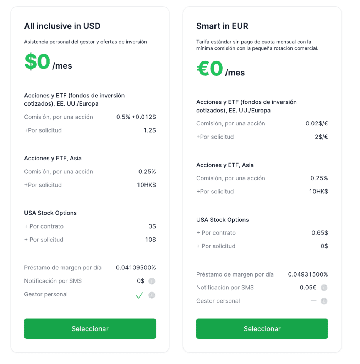Click the green €0 /mes price
The image size is (360, 364).
coord(220,69)
